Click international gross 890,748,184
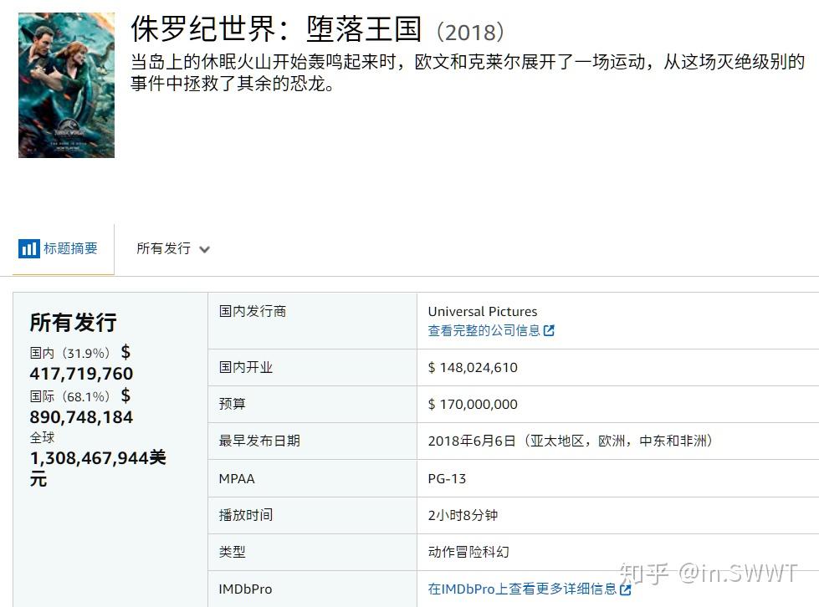The height and width of the screenshot is (607, 819). coord(81,417)
